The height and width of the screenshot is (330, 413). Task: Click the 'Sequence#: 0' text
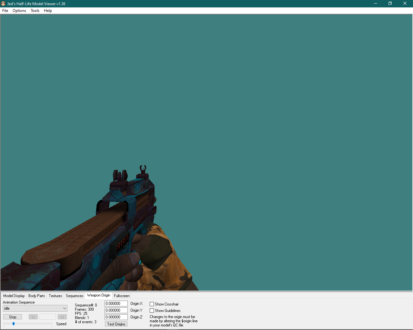click(86, 305)
